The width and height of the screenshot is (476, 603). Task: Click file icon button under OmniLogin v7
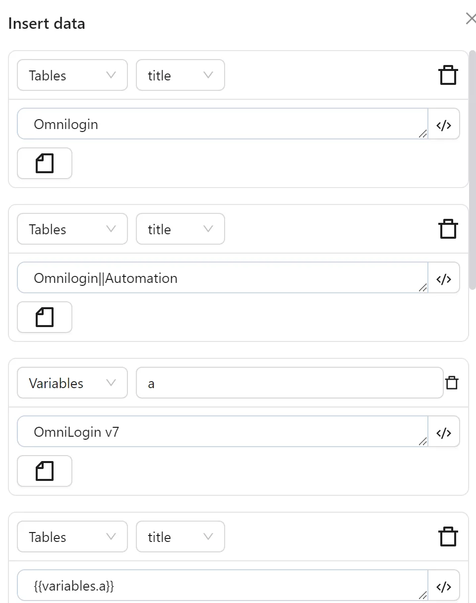[x=45, y=471]
